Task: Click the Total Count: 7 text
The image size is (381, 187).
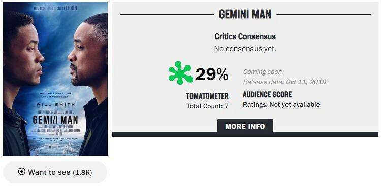Action: [207, 106]
